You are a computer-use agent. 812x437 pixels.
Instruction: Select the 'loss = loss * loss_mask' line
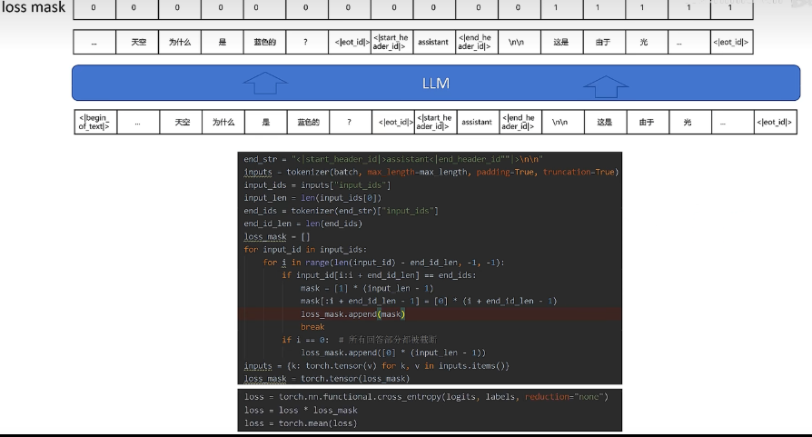(301, 410)
